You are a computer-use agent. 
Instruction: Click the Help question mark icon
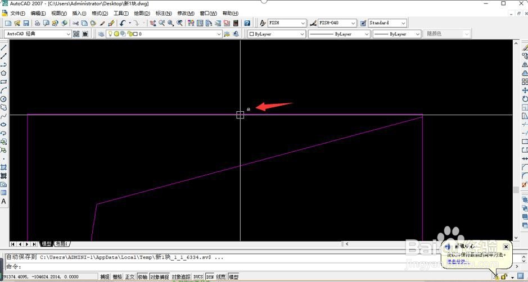247,23
